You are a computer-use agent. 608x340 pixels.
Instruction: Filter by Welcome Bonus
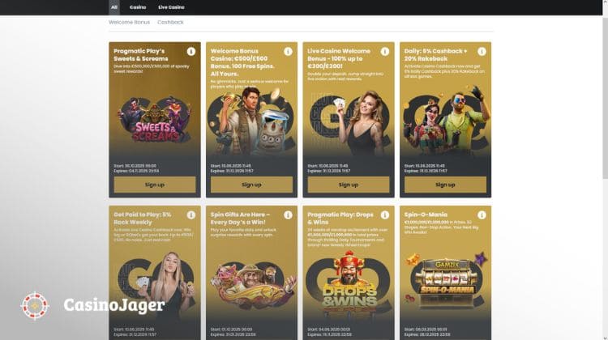click(x=129, y=23)
